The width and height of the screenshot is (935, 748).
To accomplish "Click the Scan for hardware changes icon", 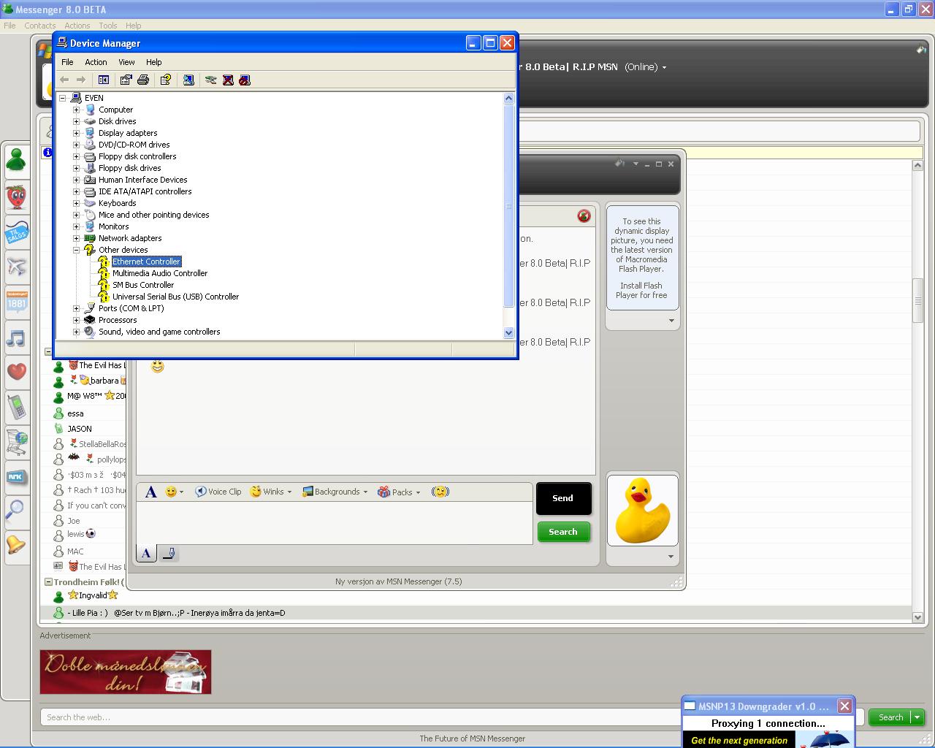I will pos(188,80).
